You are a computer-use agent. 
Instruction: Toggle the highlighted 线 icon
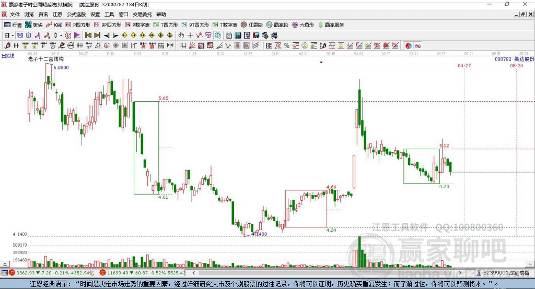click(x=217, y=35)
